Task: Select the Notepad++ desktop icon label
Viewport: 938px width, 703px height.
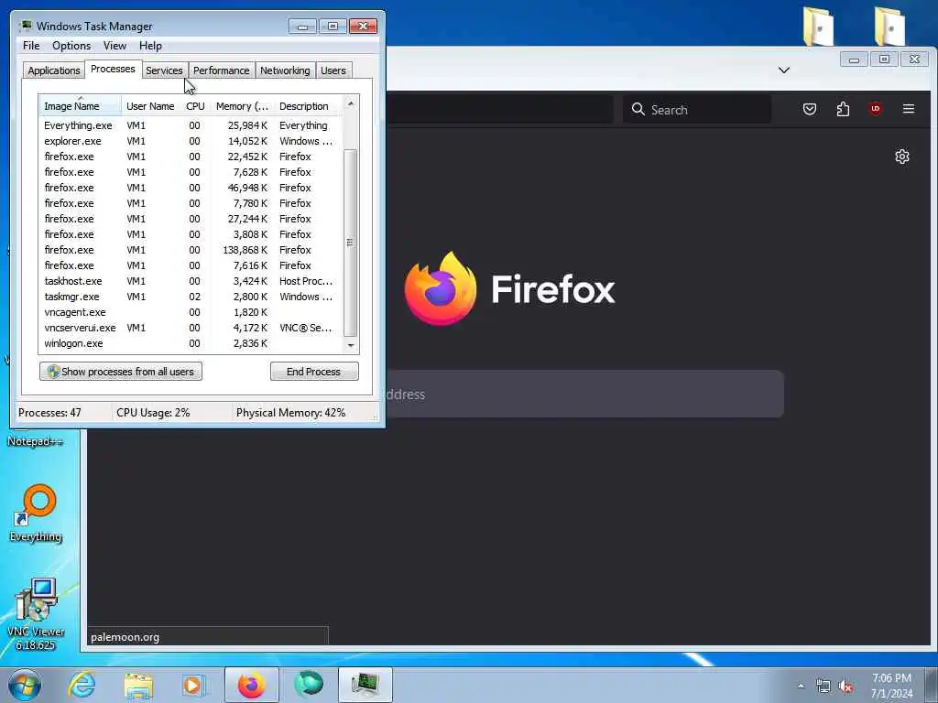Action: pyautogui.click(x=36, y=441)
